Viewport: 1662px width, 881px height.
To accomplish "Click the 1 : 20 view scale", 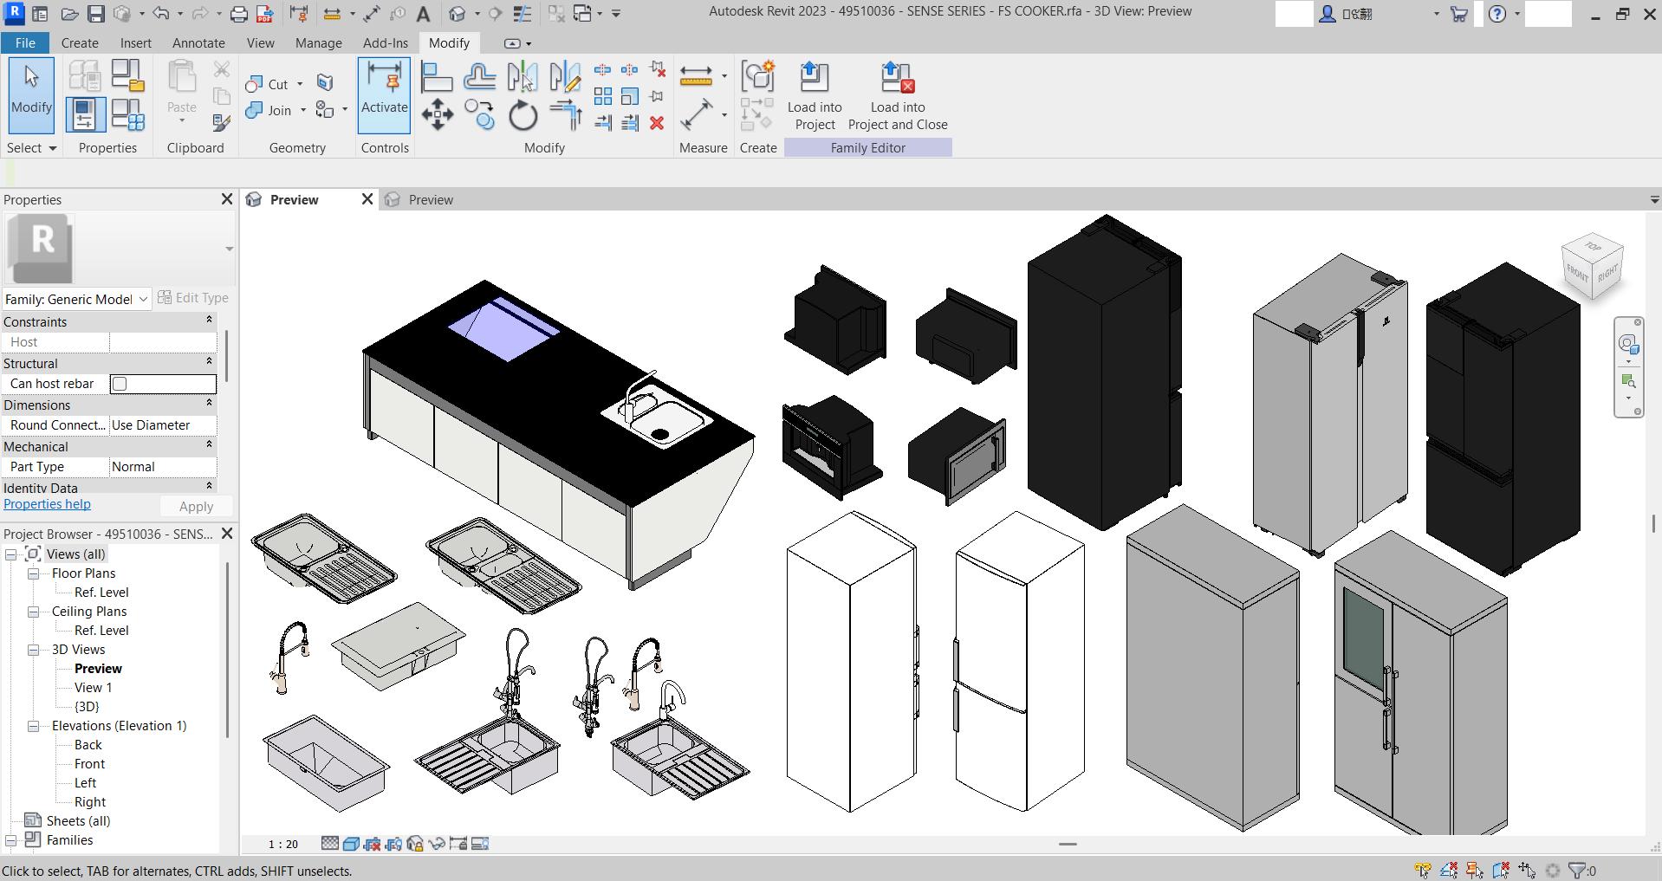I will (283, 844).
